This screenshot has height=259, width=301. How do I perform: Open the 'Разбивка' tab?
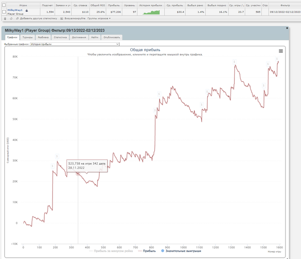(x=43, y=37)
